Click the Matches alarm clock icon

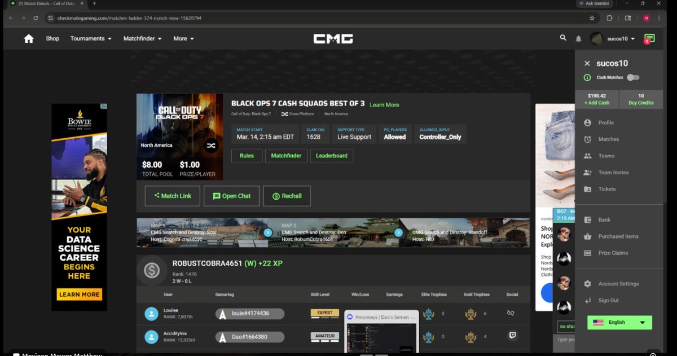click(x=588, y=139)
